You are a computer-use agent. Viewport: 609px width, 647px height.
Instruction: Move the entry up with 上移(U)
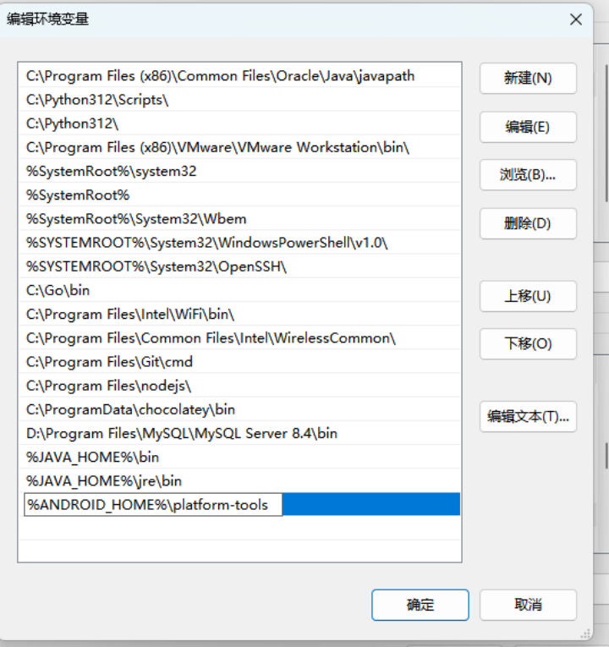tap(528, 296)
